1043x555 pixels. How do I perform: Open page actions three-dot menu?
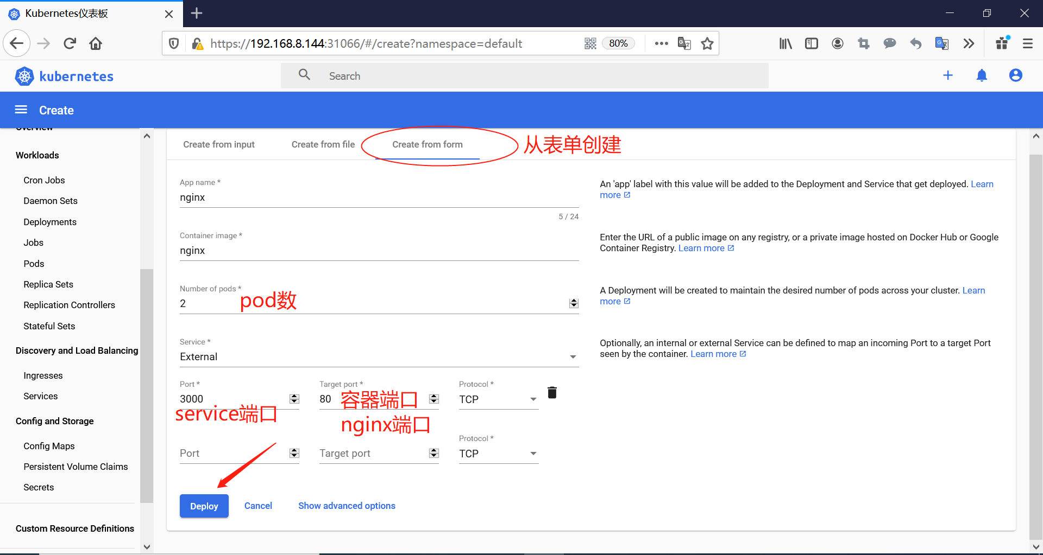(662, 43)
